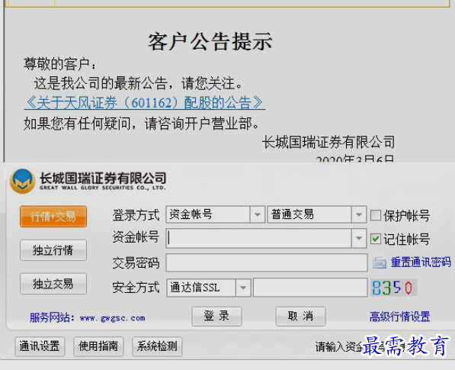The width and height of the screenshot is (455, 370).
Task: Switch to 独立交易 mode
Action: coord(53,284)
